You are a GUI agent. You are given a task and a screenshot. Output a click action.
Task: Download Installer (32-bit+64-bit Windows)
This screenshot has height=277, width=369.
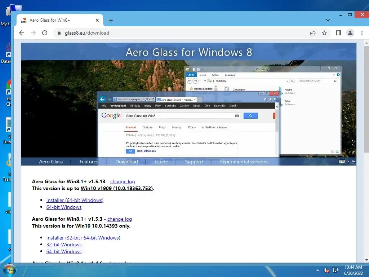click(83, 238)
